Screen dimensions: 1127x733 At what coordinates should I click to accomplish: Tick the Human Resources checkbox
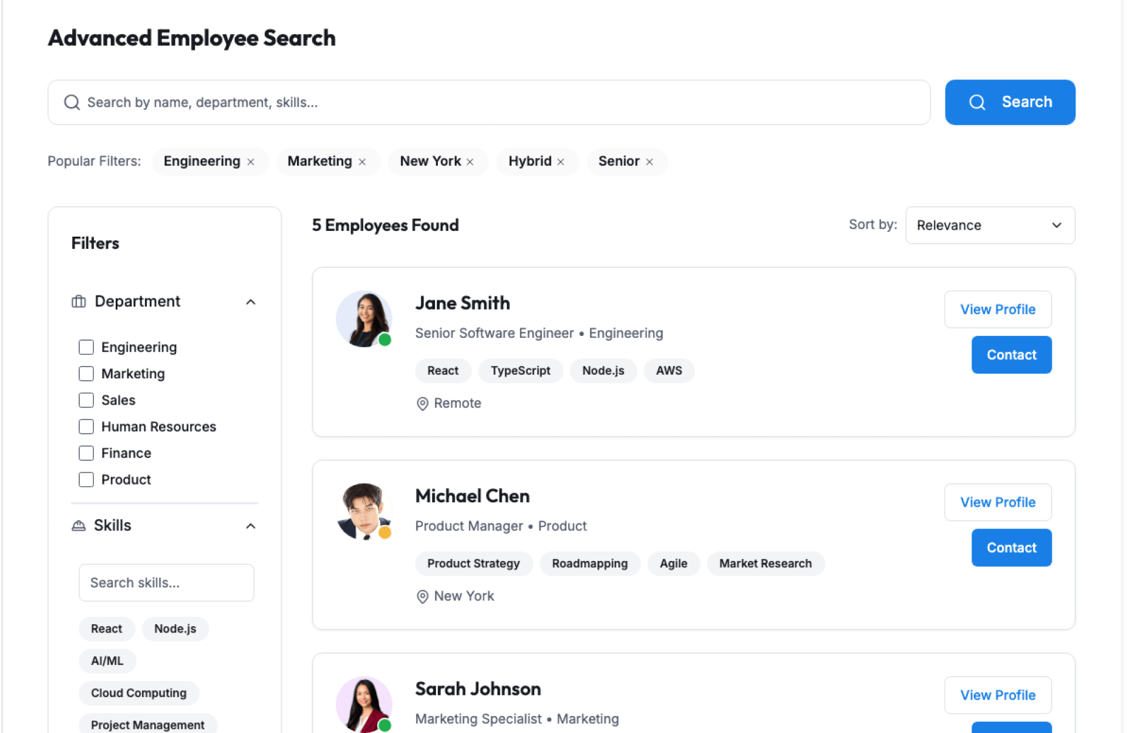tap(86, 426)
